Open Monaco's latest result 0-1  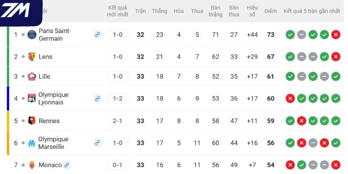[117, 165]
